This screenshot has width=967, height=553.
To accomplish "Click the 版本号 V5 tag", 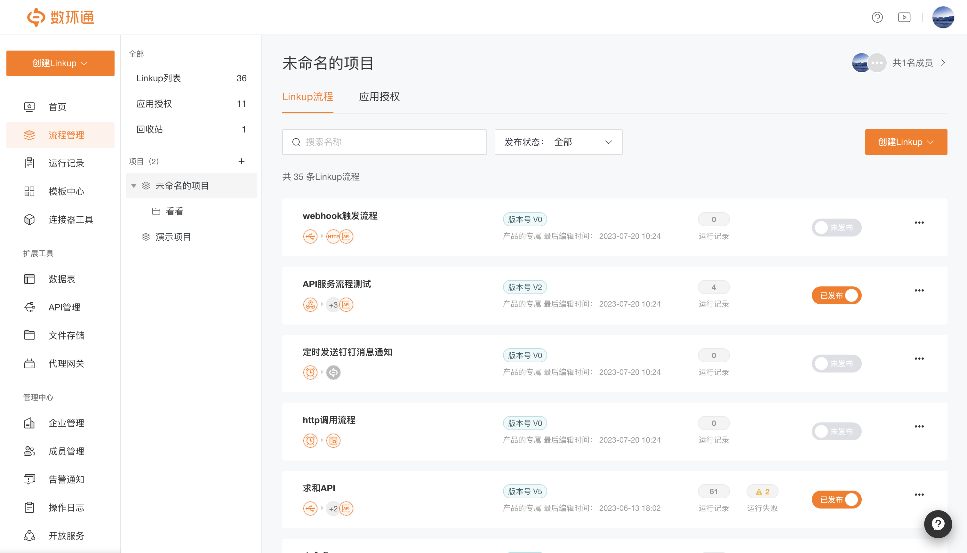I will coord(525,491).
